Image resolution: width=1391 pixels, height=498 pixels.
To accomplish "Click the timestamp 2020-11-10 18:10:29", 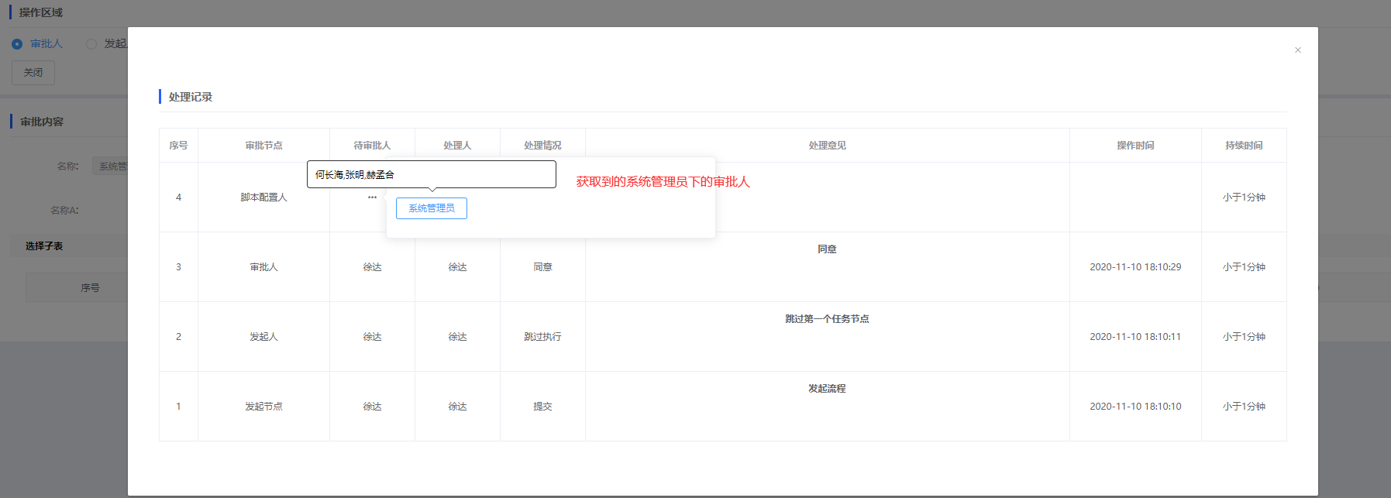I will 1135,267.
